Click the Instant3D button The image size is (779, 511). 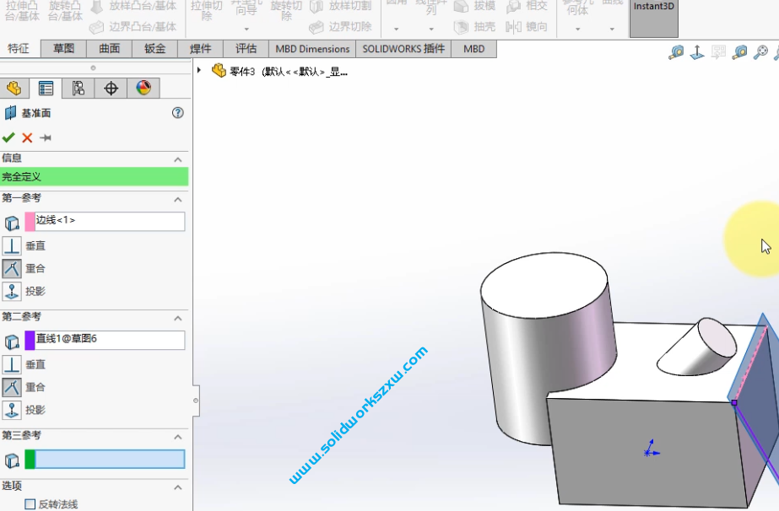(x=653, y=17)
